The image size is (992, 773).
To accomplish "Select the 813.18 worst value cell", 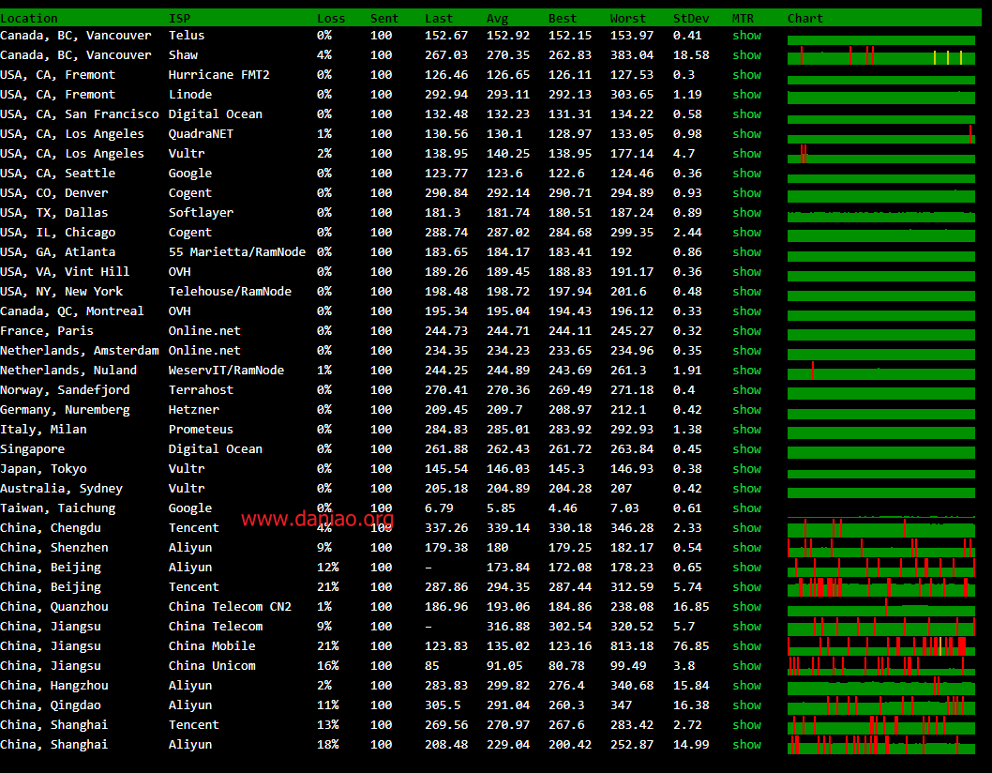I will [632, 645].
